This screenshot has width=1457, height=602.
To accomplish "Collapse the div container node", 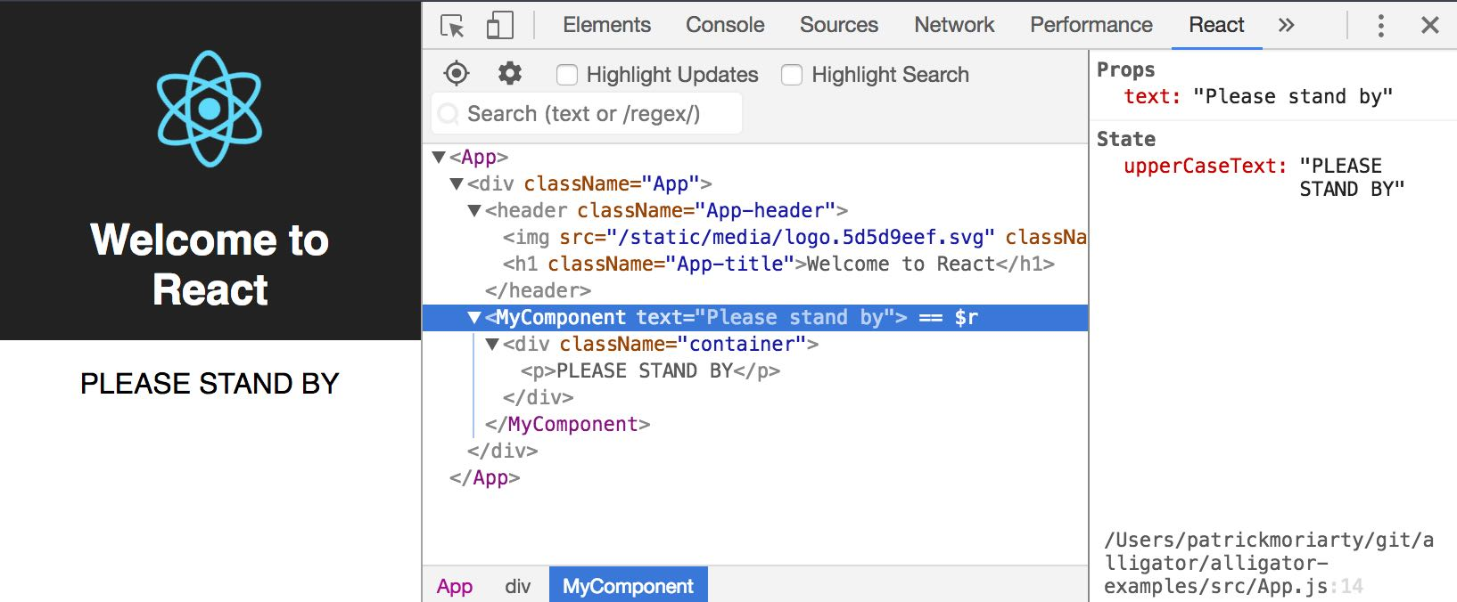I will pos(492,344).
